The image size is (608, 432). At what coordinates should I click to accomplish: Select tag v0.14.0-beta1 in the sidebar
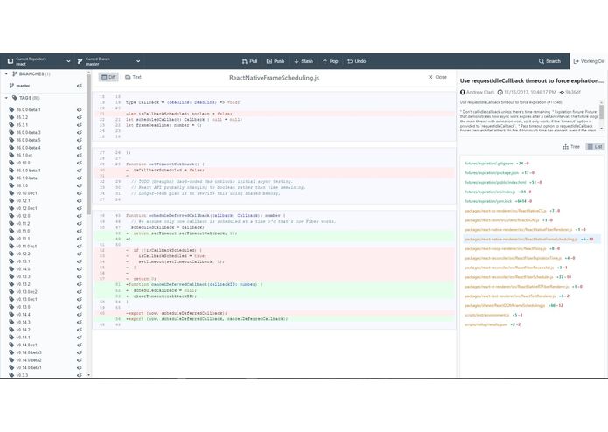click(29, 367)
